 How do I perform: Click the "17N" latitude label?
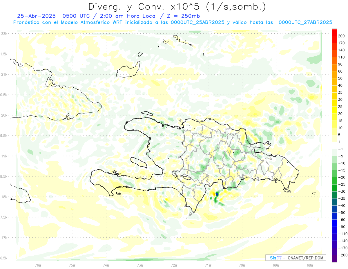click(x=4, y=238)
